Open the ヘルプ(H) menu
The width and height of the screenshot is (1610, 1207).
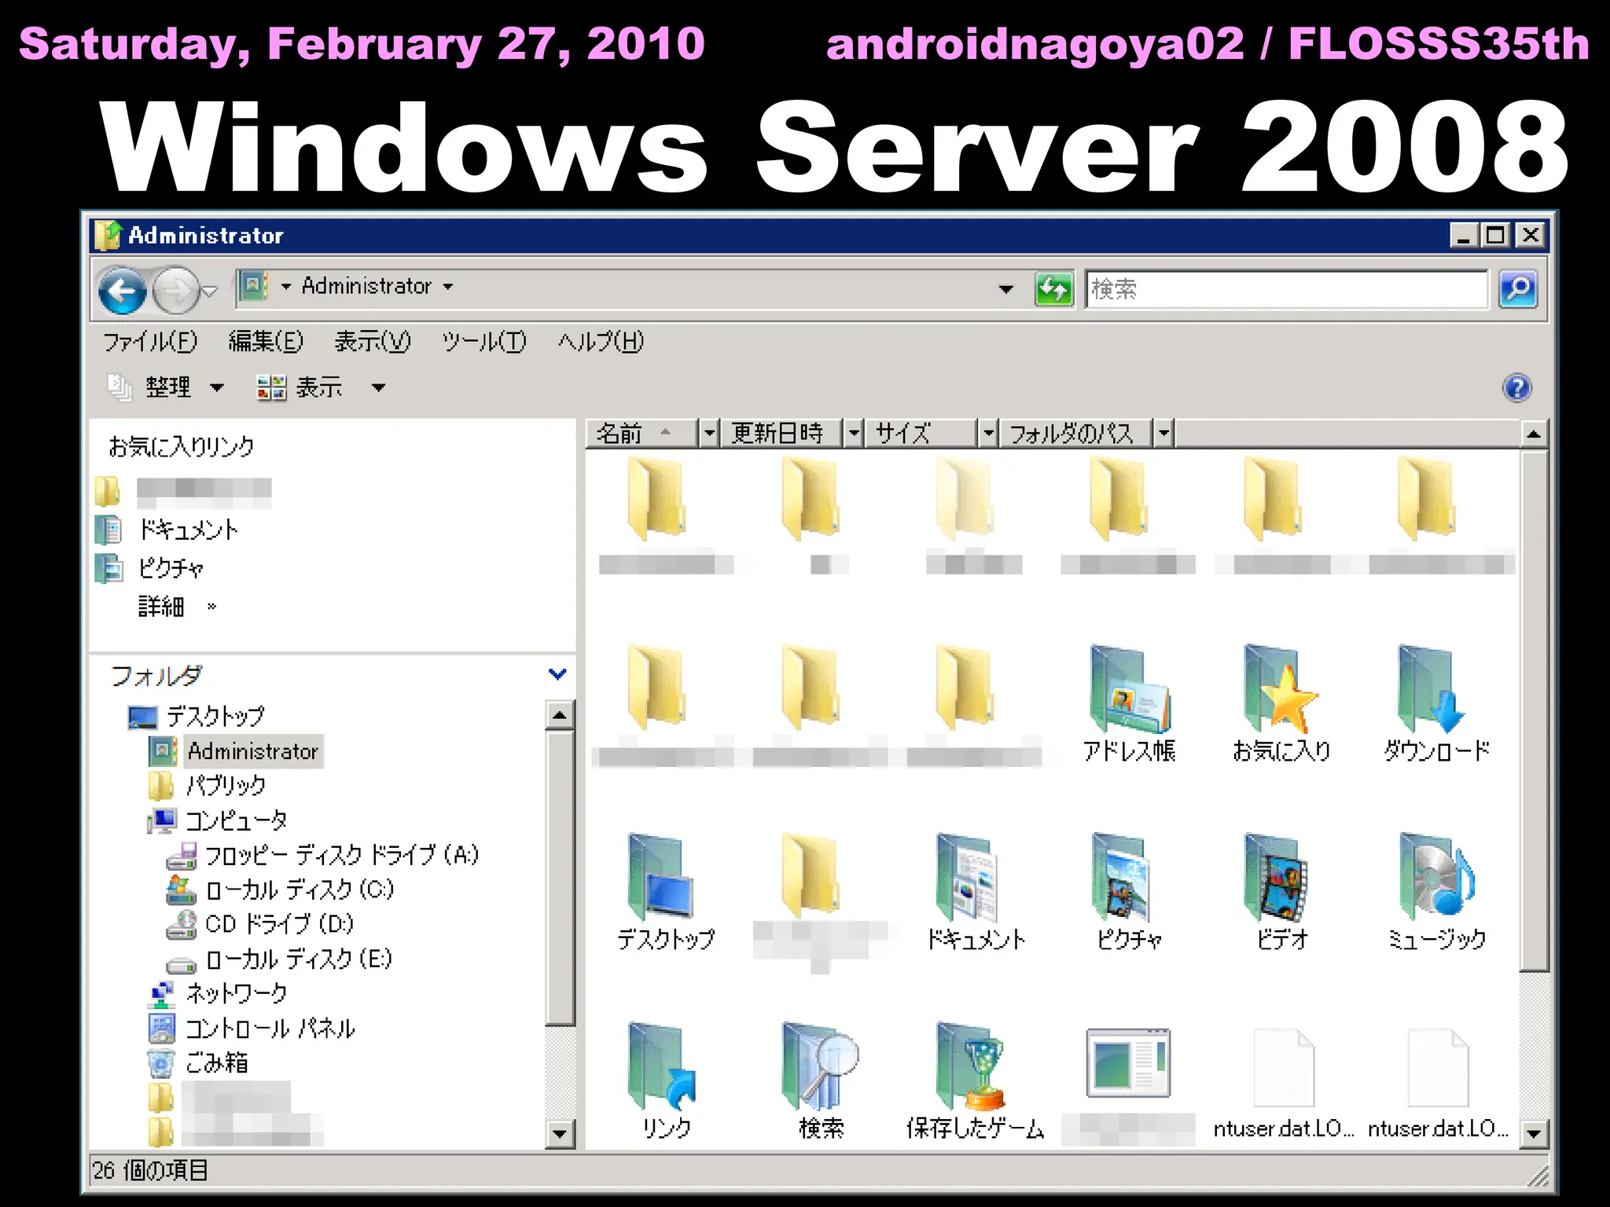601,341
